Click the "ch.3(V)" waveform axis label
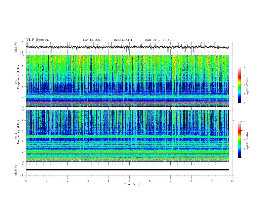Viewport: 262px width, 203px height. click(16, 170)
